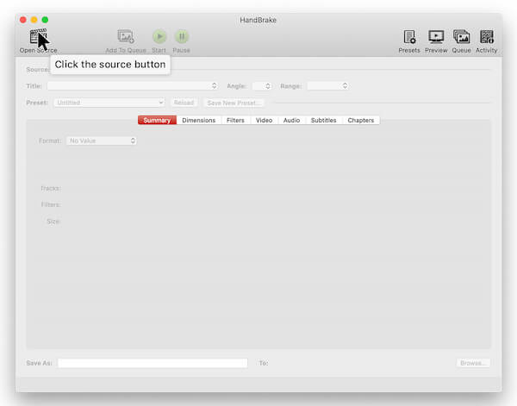Click the Reload preset button

184,103
